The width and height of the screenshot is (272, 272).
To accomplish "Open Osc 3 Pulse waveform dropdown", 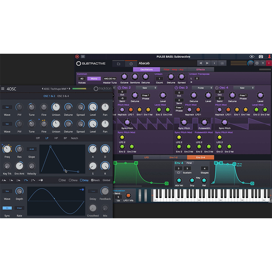I will tap(202, 88).
